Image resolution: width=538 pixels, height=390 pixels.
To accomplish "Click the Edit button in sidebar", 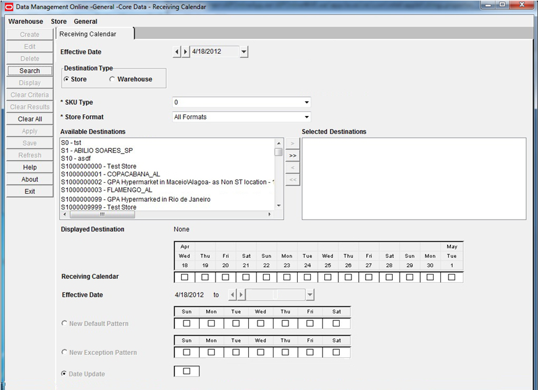I will [30, 46].
